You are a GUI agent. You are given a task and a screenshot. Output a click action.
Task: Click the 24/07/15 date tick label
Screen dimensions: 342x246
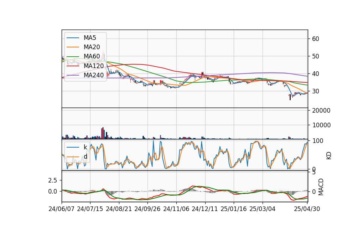coord(90,209)
